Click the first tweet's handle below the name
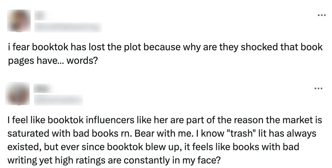The height and width of the screenshot is (168, 332). coord(68,27)
